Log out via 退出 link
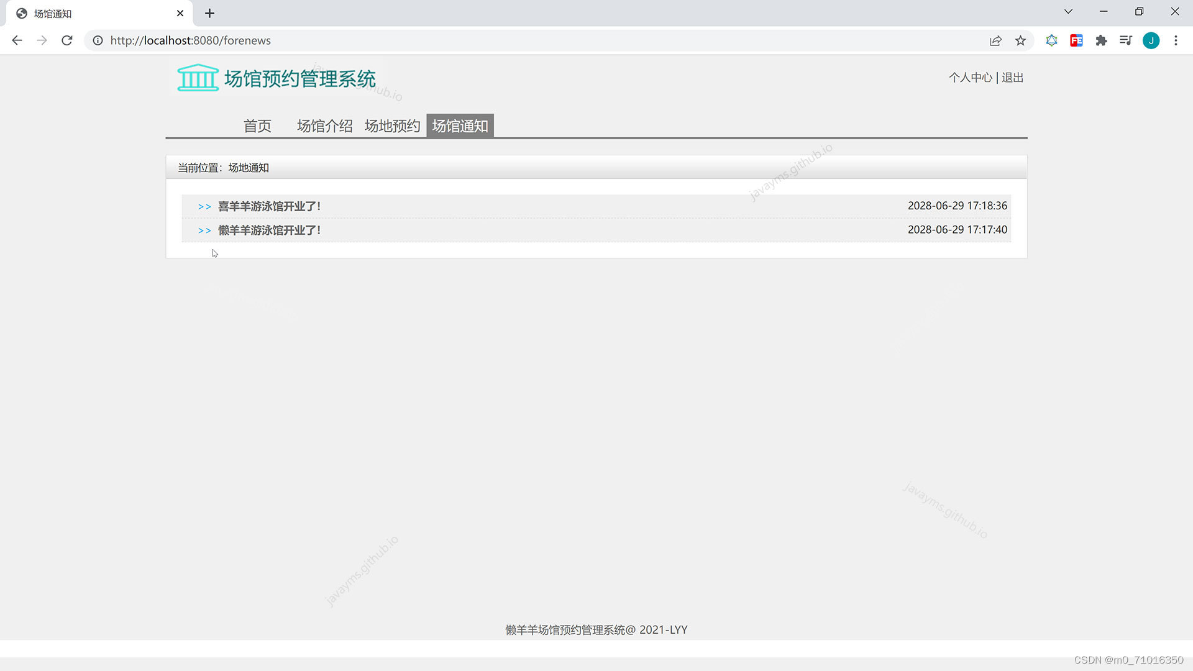 point(1012,78)
